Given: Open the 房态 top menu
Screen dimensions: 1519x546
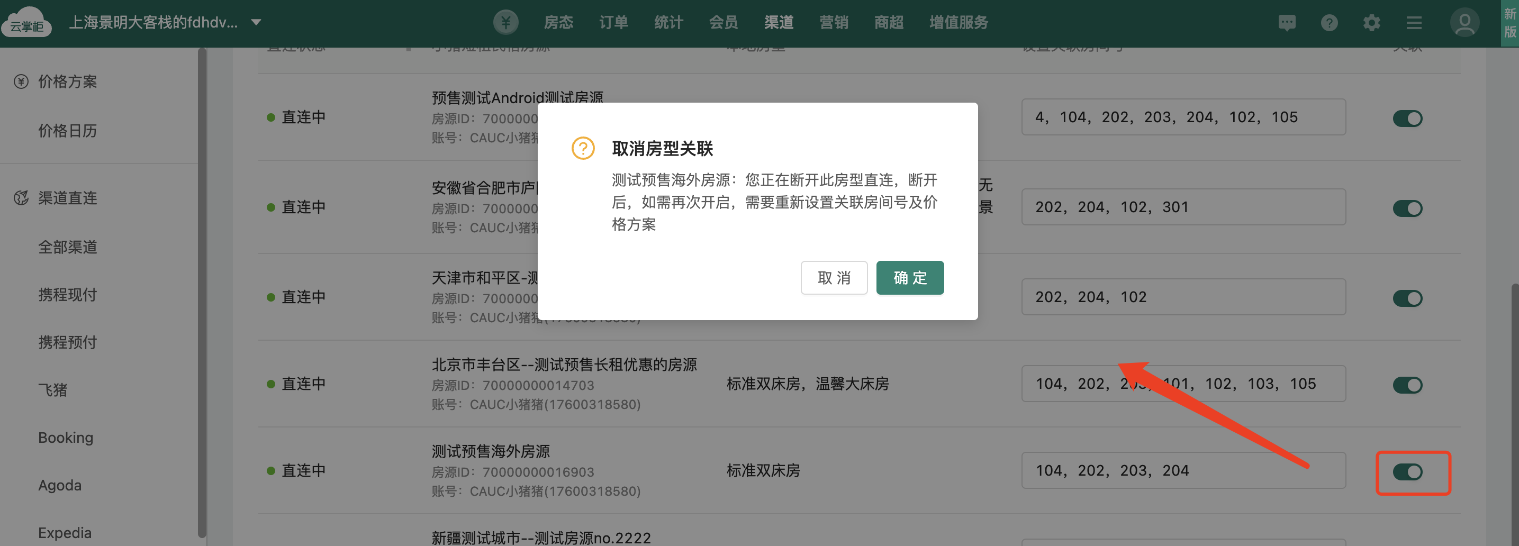Looking at the screenshot, I should coord(558,22).
